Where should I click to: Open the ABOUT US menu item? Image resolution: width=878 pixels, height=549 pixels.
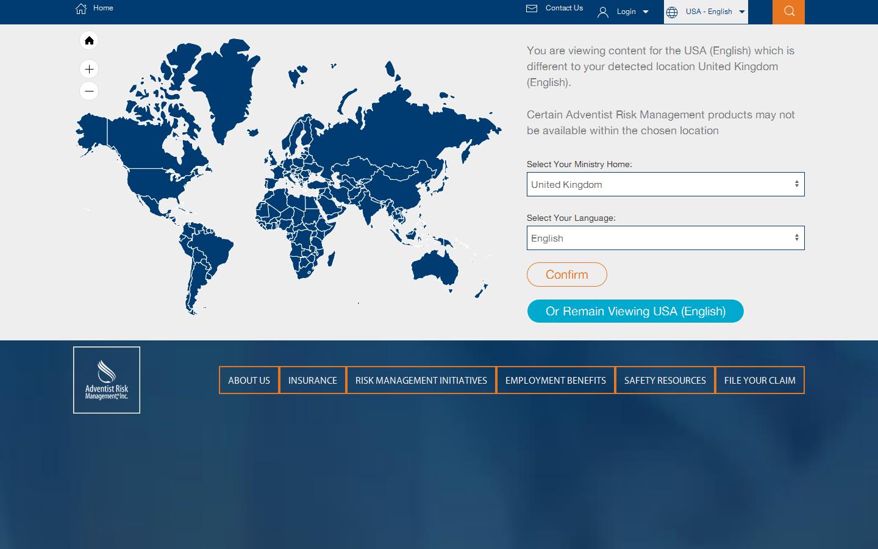point(249,380)
